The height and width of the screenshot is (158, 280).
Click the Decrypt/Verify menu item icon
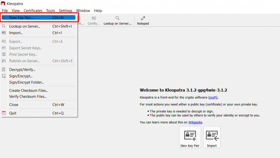[x=4, y=69]
